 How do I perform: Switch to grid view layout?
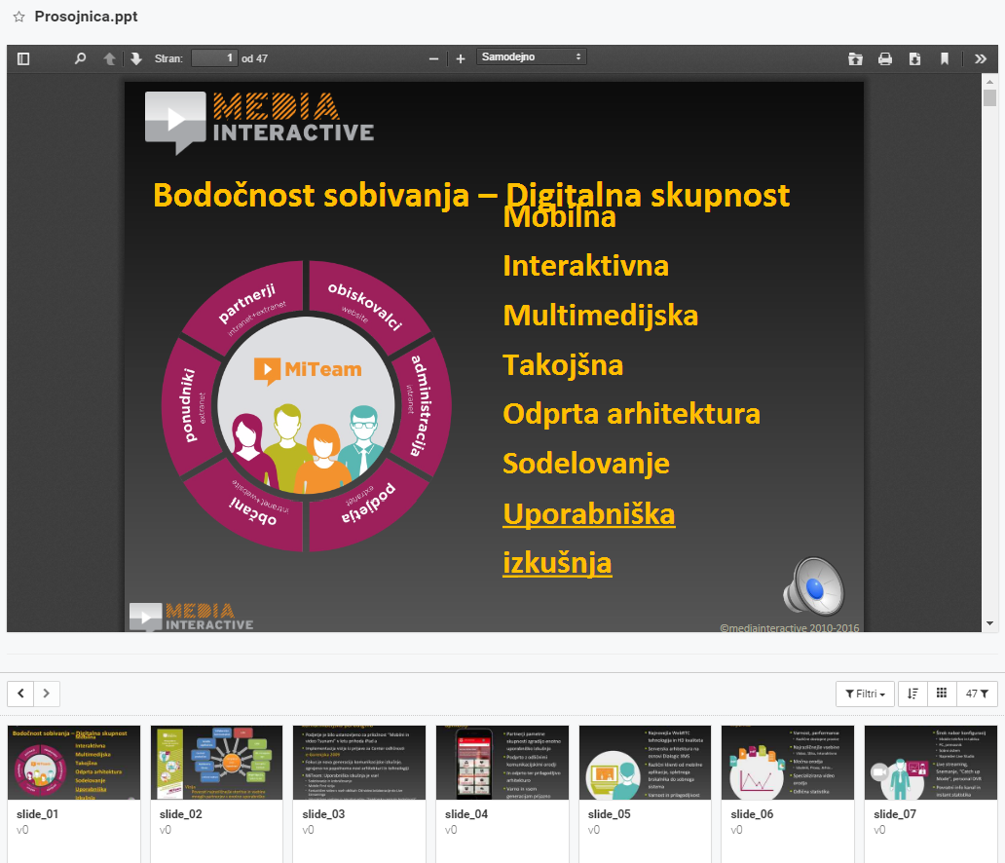tap(942, 694)
